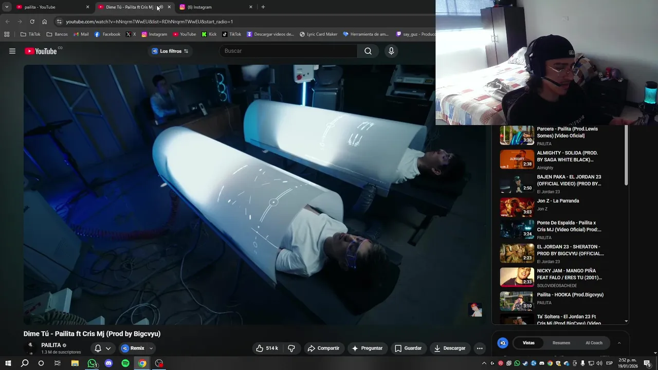Save video with Guardar button

408,348
